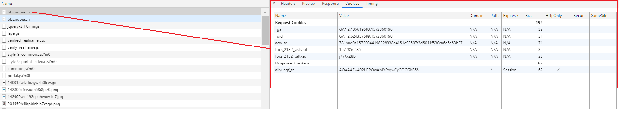Viewport: 620px width, 117px height.
Task: Switch to the Headers tab
Action: click(x=288, y=4)
